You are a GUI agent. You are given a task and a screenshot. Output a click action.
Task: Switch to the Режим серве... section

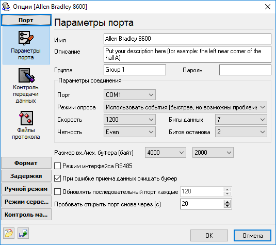pyautogui.click(x=26, y=202)
